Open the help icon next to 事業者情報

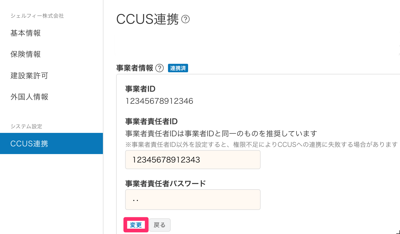160,68
